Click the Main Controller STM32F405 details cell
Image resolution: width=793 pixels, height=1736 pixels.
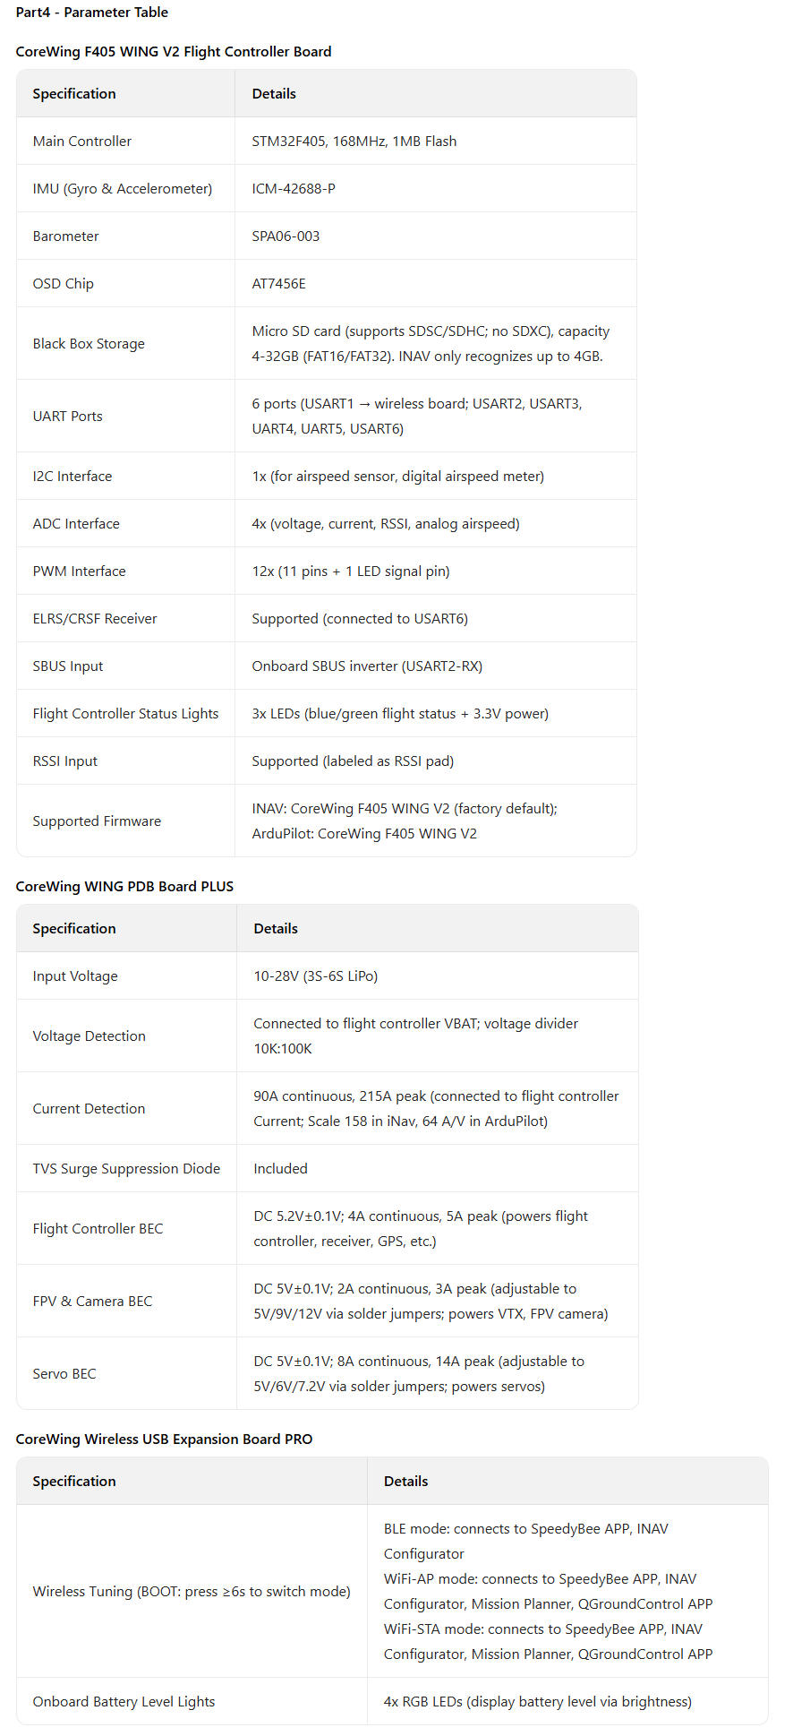pos(436,141)
